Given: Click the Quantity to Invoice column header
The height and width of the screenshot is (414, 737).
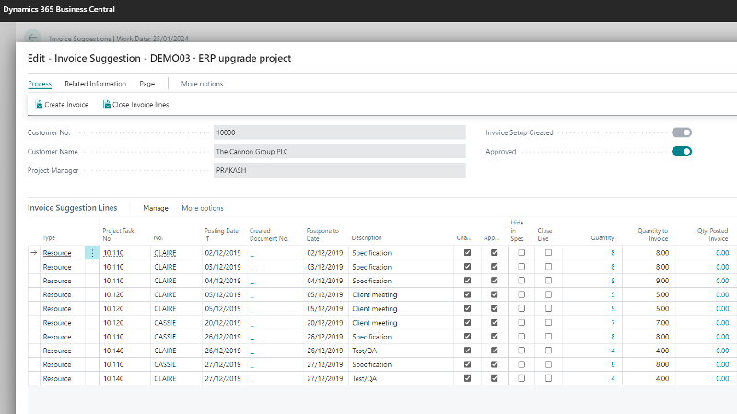Looking at the screenshot, I should point(653,235).
